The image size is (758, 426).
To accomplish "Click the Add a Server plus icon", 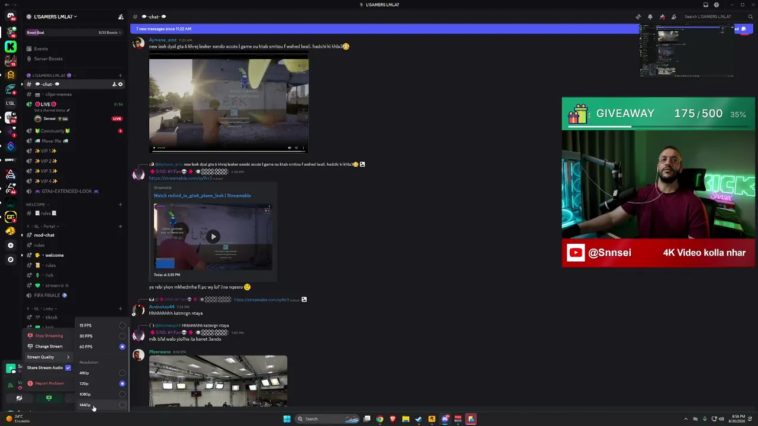I will [11, 245].
